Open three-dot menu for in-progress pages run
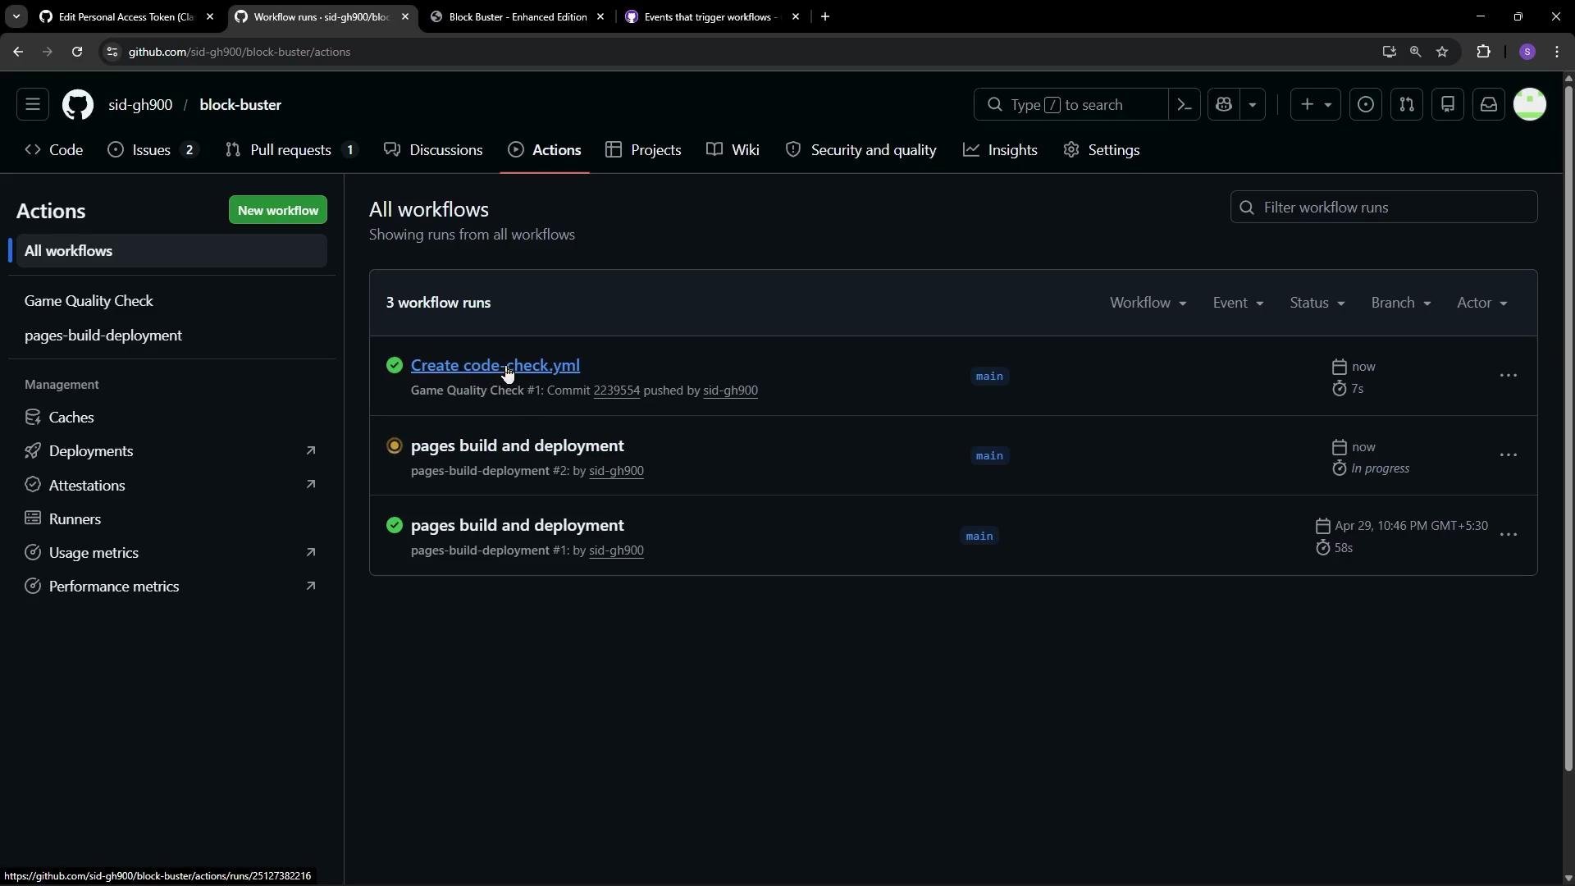1575x886 pixels. pos(1509,455)
